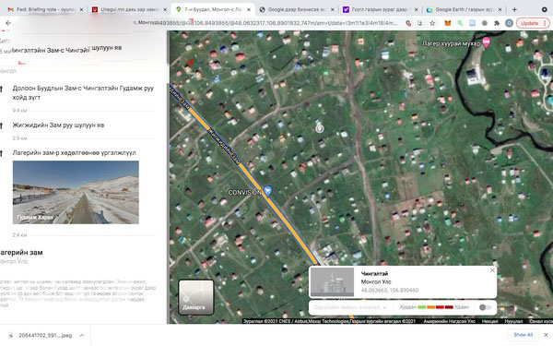
Task: Open the Google business browser tab
Action: pyautogui.click(x=296, y=9)
